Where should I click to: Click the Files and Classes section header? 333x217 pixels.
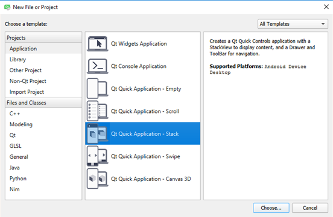tap(43, 103)
